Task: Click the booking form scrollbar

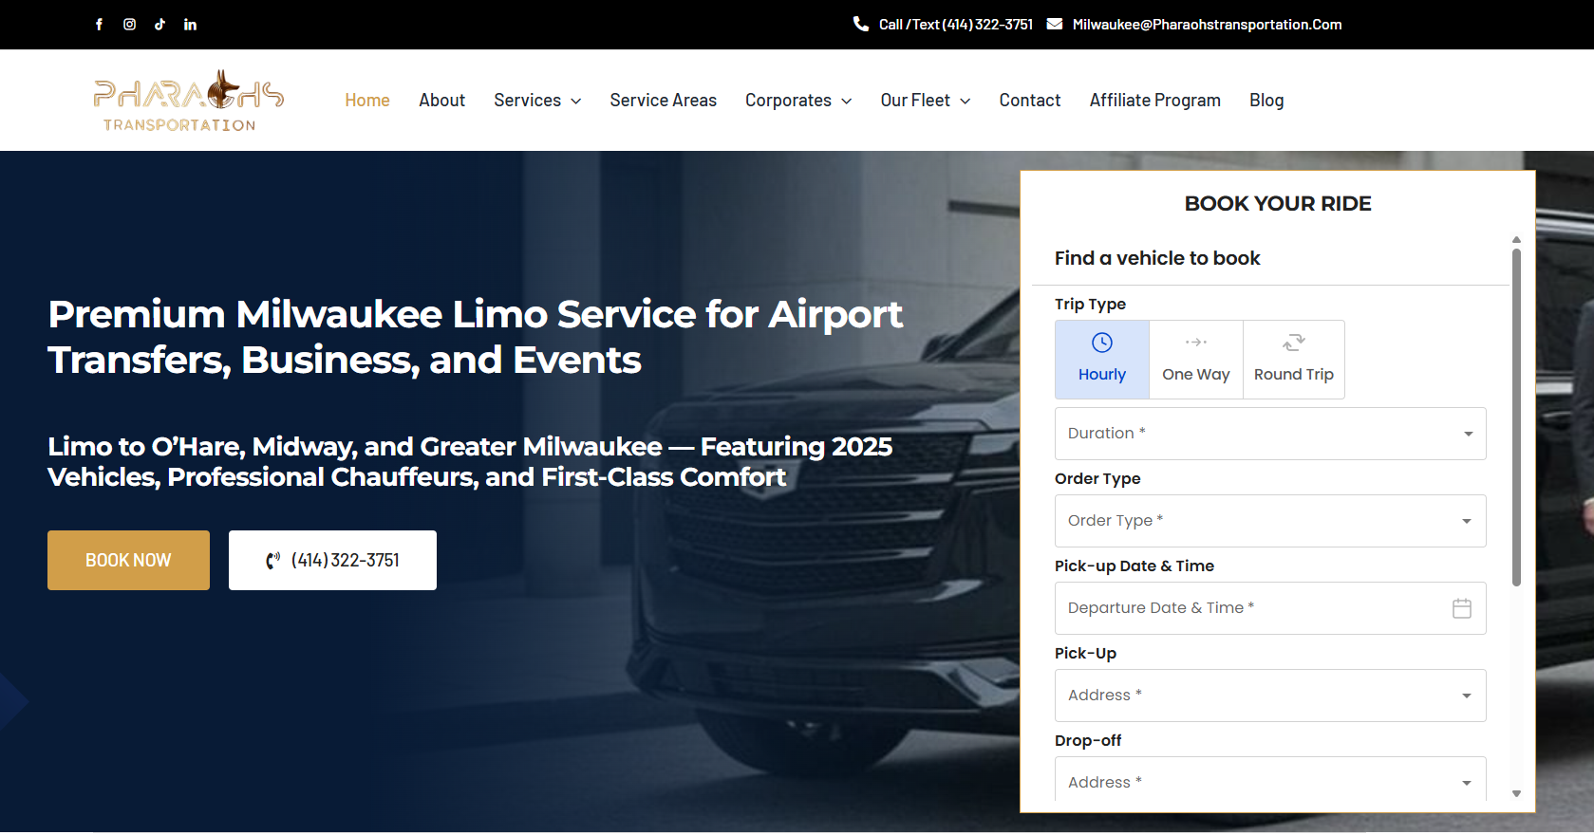Action: click(x=1516, y=417)
